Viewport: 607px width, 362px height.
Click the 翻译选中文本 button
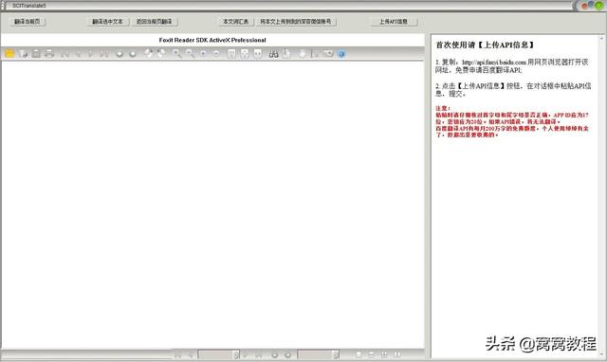point(107,22)
